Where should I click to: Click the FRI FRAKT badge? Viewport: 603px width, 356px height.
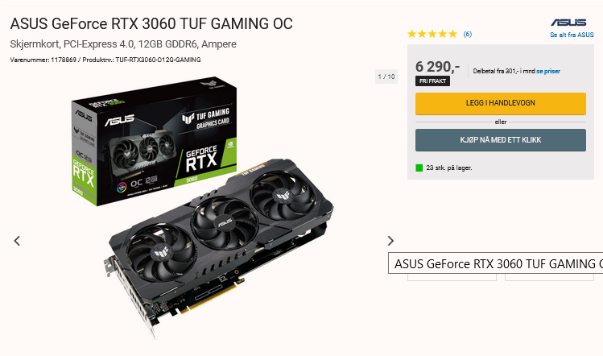(x=432, y=81)
